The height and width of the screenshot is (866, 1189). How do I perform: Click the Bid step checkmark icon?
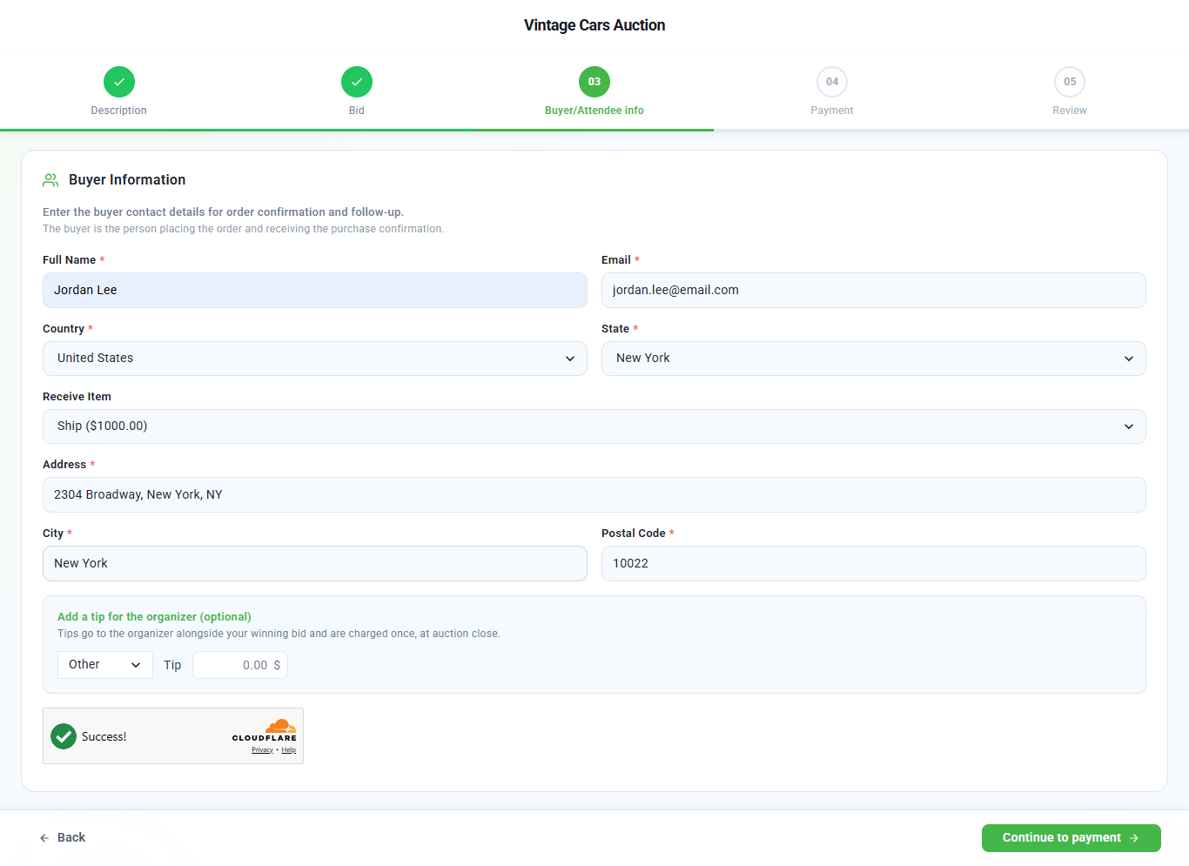(x=357, y=82)
